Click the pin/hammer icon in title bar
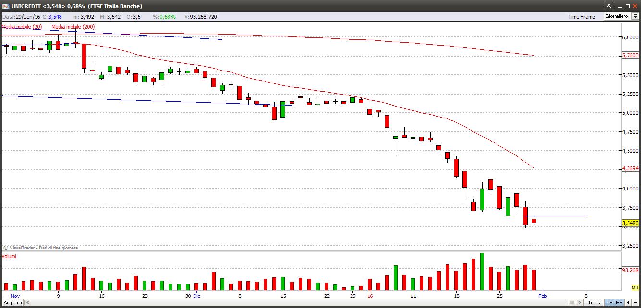 point(609,6)
